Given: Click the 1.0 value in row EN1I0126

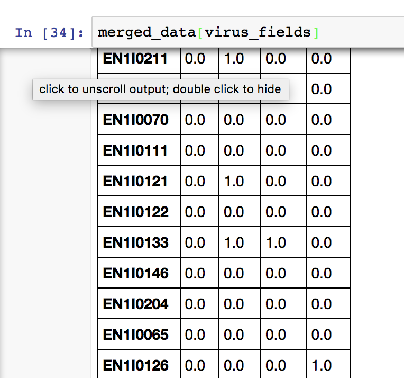Looking at the screenshot, I should [x=322, y=365].
